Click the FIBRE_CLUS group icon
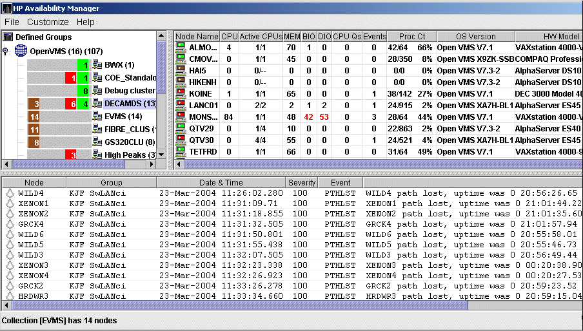The height and width of the screenshot is (331, 583). (97, 129)
